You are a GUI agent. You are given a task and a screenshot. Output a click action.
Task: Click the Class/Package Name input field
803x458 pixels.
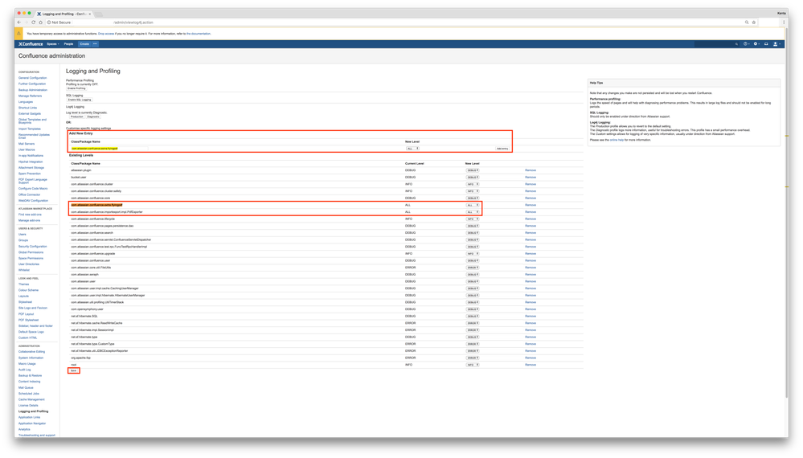click(x=109, y=149)
